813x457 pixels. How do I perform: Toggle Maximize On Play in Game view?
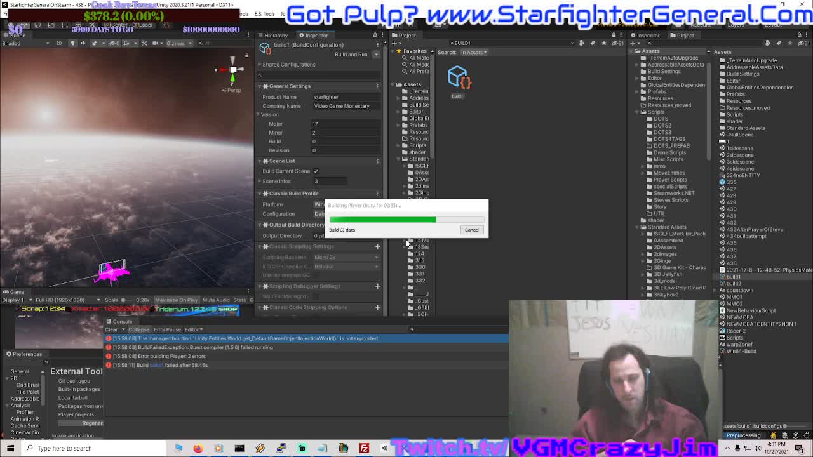[176, 300]
